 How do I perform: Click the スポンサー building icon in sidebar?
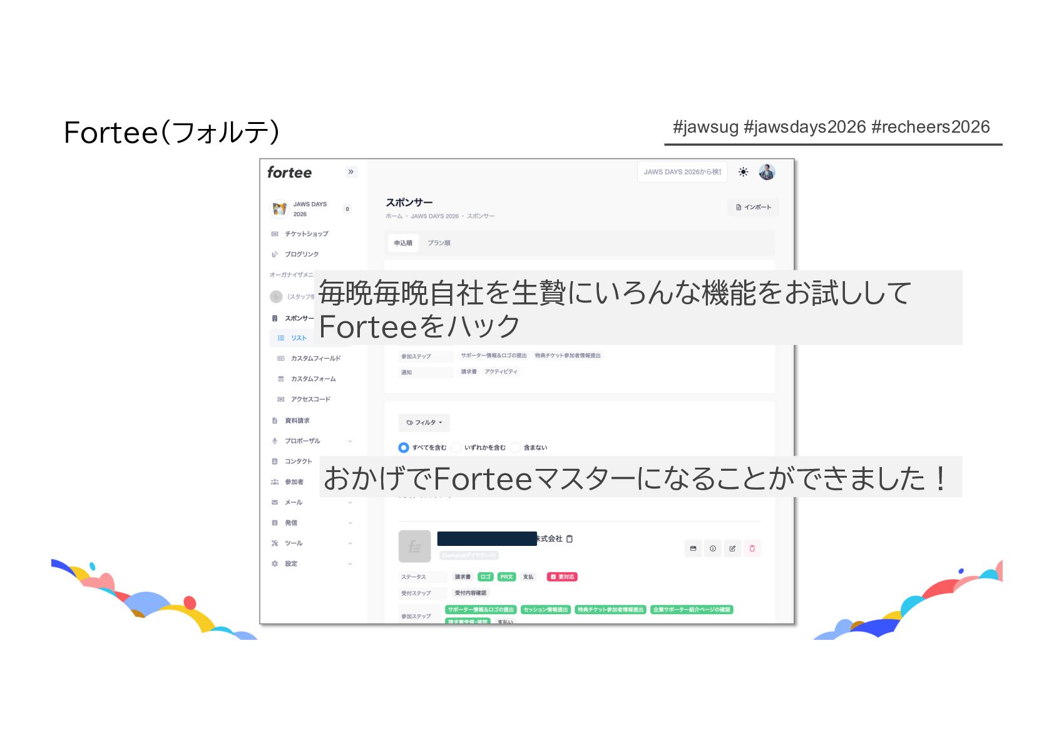click(275, 318)
